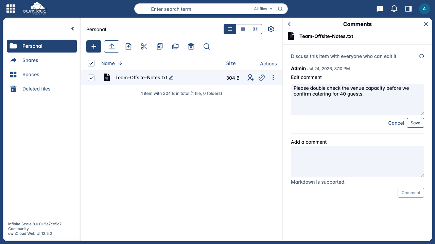
Task: Open view options gear settings
Action: pos(271,29)
